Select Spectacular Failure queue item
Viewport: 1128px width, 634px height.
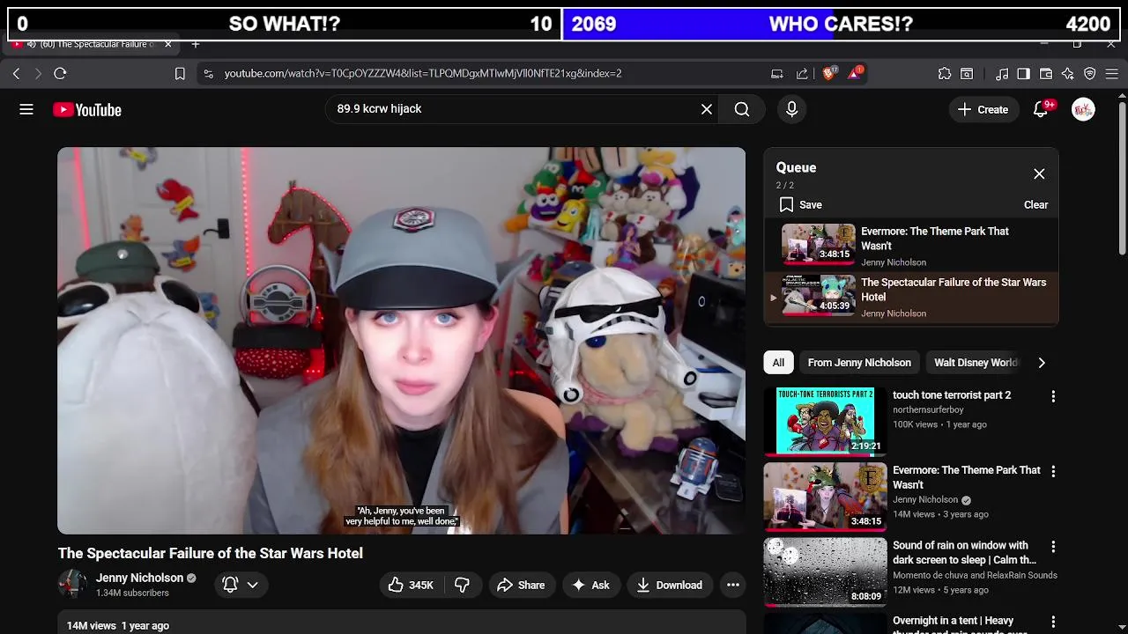(x=911, y=298)
